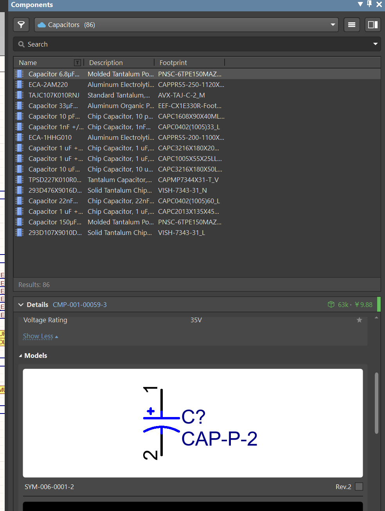Expand the search options dropdown arrow
Screen dimensions: 385x511
[376, 44]
